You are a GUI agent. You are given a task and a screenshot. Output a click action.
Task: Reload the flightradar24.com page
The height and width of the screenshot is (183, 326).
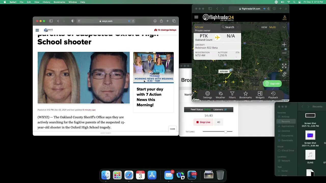click(x=268, y=9)
